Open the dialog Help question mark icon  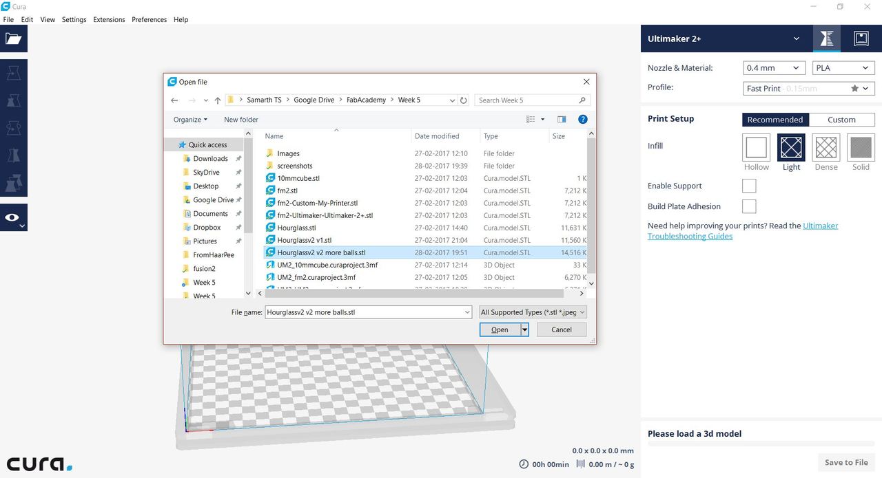tap(583, 120)
